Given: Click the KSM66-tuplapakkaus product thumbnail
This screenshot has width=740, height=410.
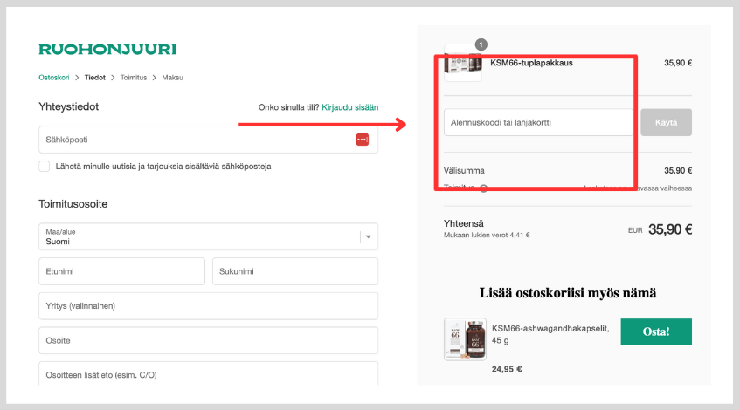Looking at the screenshot, I should [x=463, y=63].
